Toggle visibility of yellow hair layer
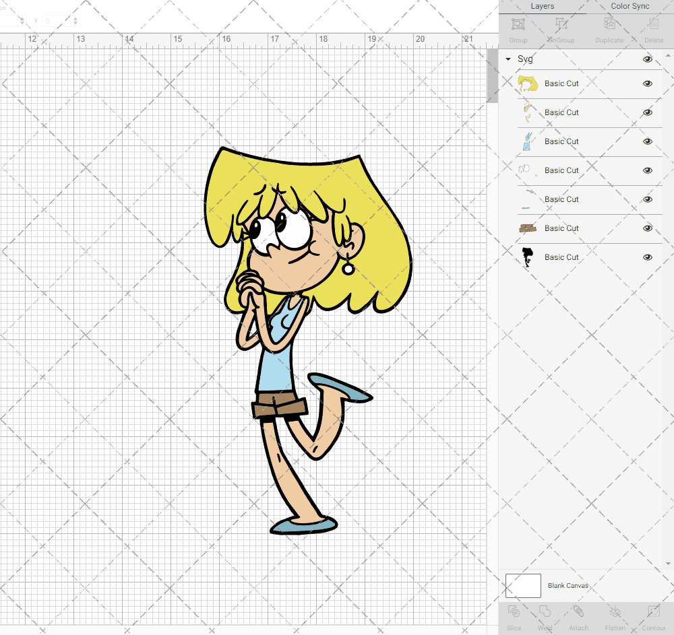This screenshot has width=674, height=635. [x=648, y=83]
